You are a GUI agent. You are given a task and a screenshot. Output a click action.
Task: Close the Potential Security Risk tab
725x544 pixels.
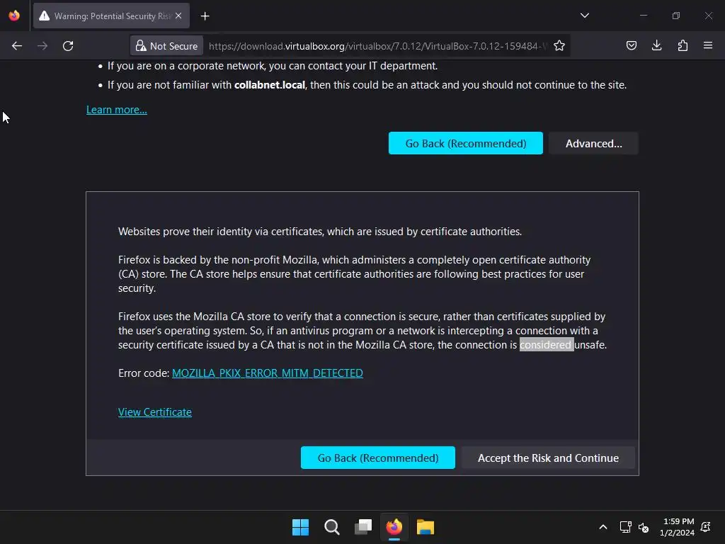click(x=178, y=16)
